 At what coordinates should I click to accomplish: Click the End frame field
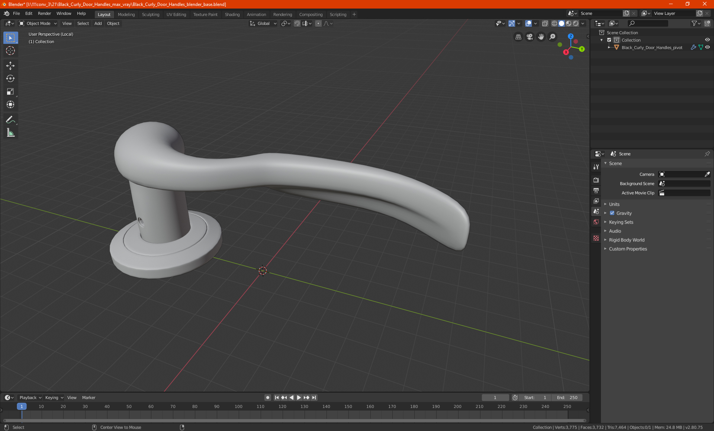567,398
